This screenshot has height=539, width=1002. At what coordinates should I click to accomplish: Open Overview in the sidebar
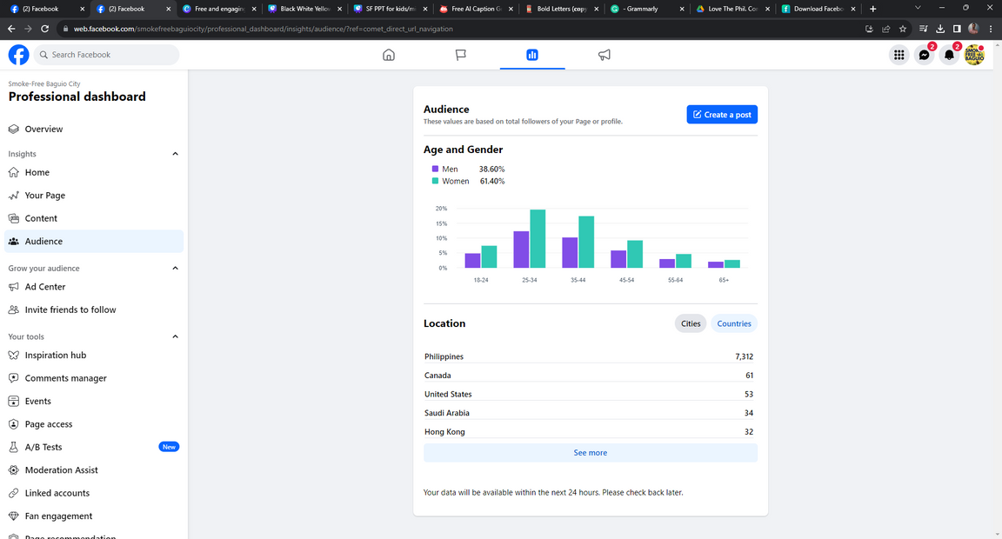(43, 129)
